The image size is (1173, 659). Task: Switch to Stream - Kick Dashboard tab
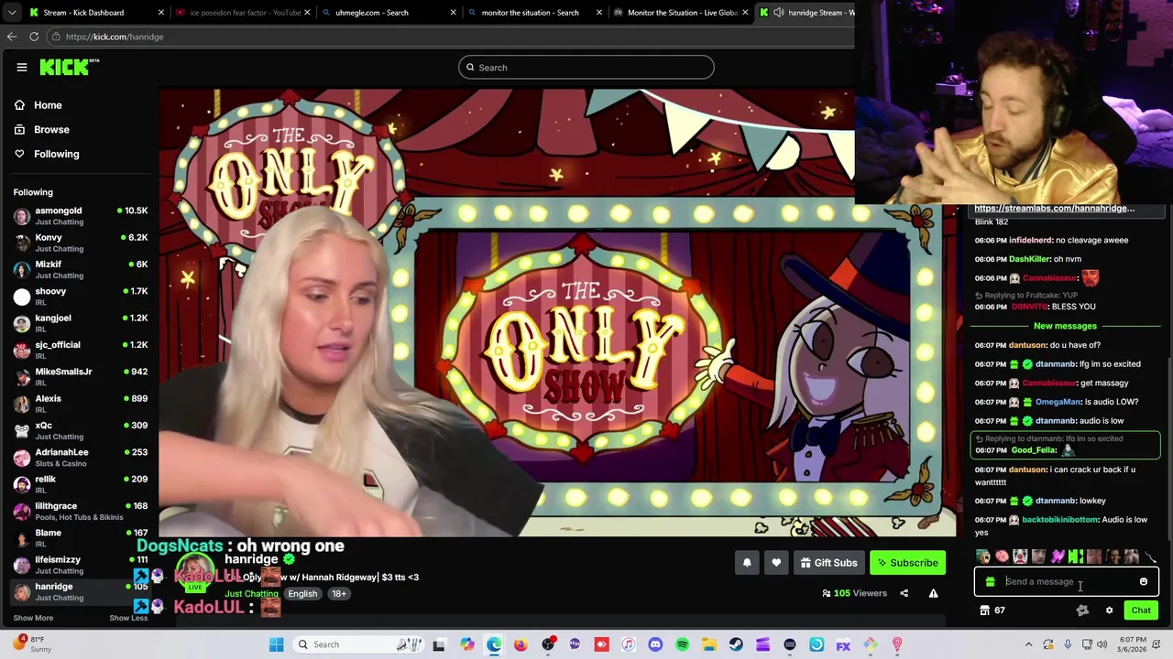click(x=92, y=13)
